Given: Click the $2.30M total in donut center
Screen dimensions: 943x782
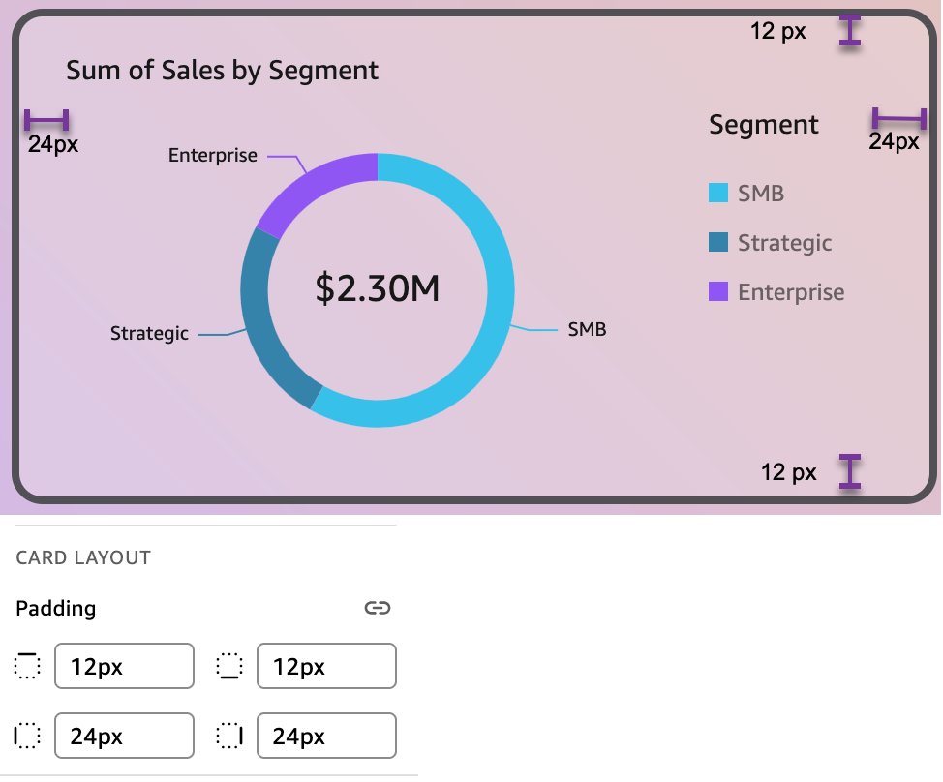Looking at the screenshot, I should 378,289.
